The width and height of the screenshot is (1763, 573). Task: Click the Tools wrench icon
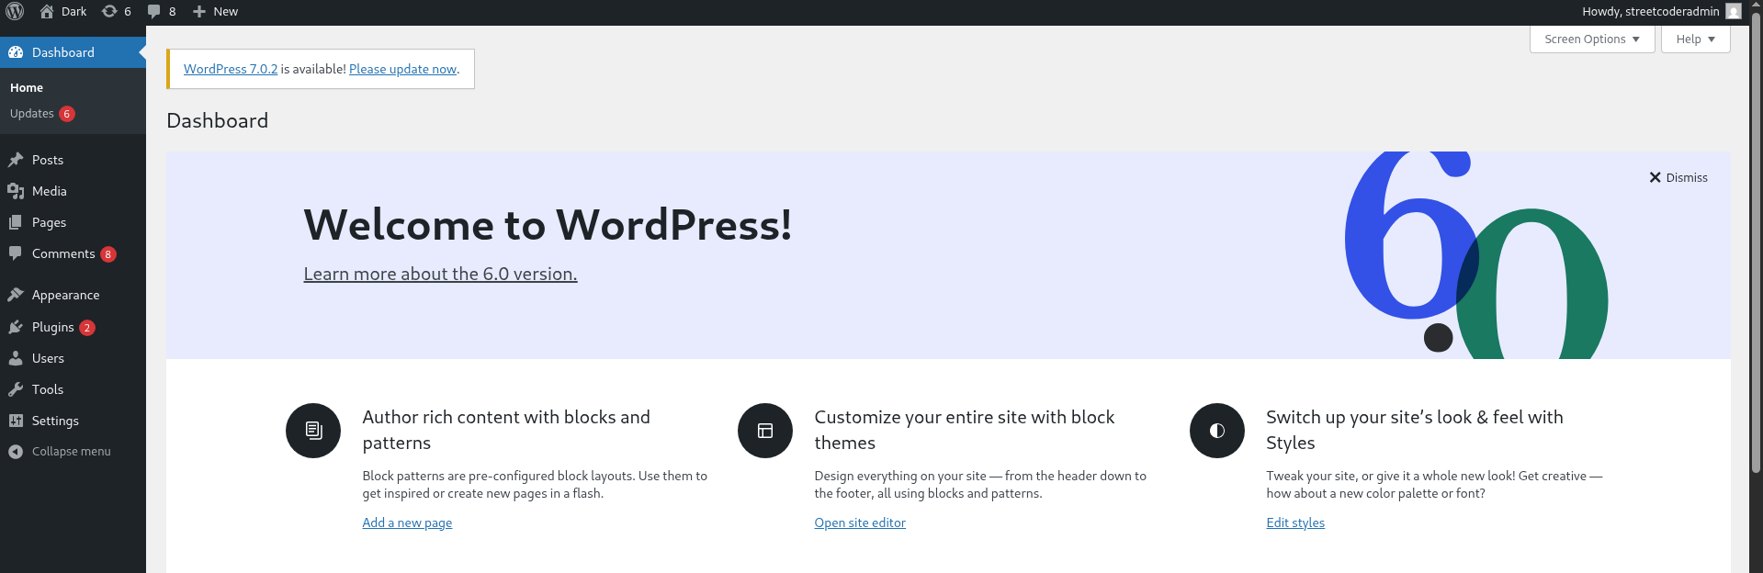click(x=16, y=389)
